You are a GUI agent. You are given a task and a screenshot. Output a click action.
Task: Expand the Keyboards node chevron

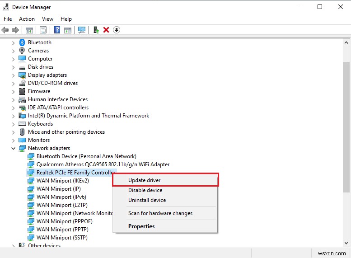click(13, 124)
